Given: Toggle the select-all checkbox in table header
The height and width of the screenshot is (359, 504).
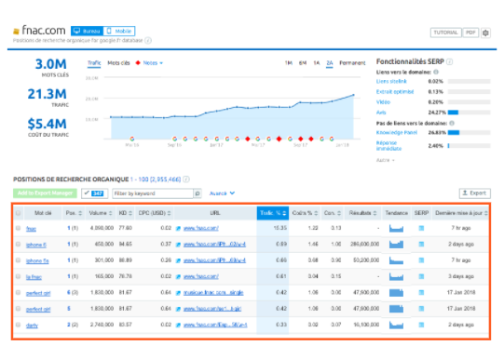Looking at the screenshot, I should tap(18, 213).
